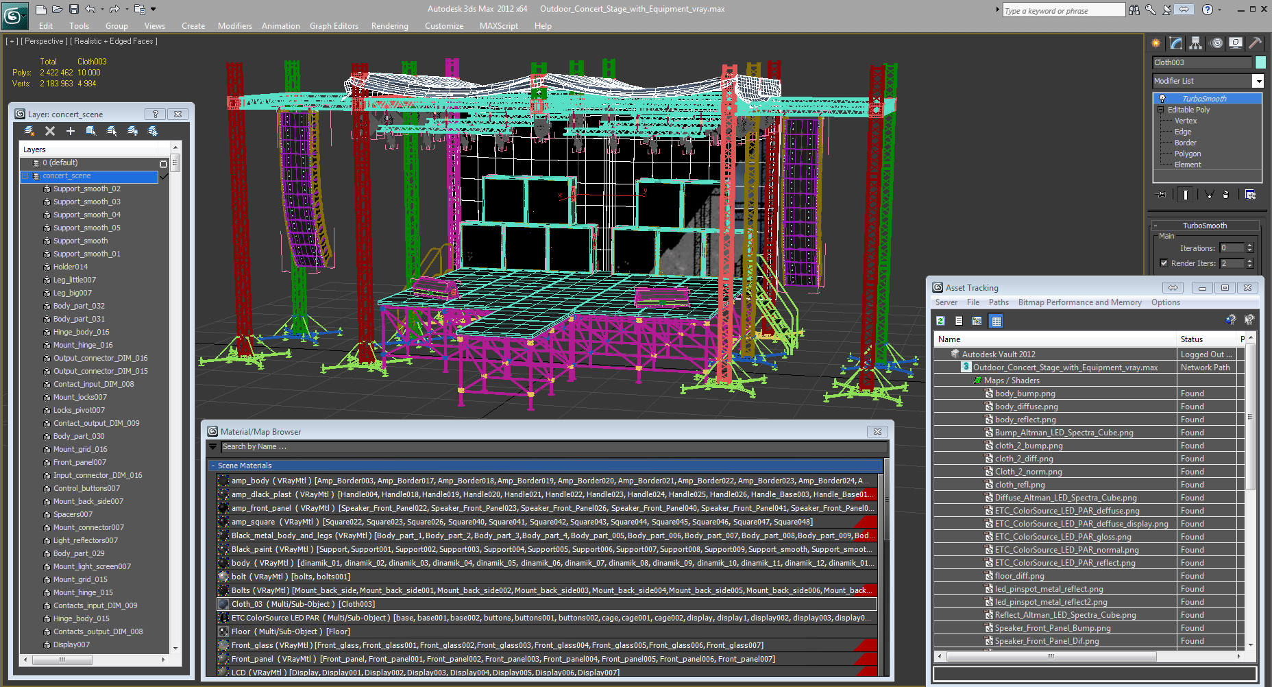This screenshot has height=687, width=1272.
Task: Collapse the concert_scene layer tree
Action: pos(25,176)
